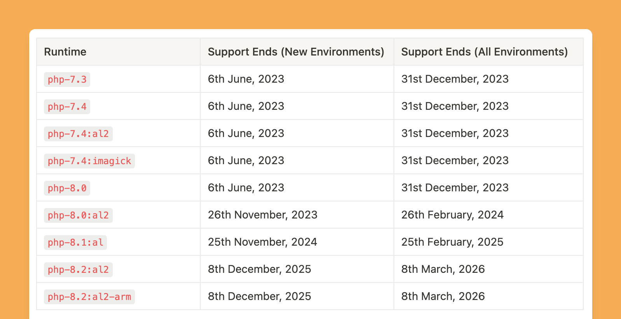This screenshot has height=319, width=621.
Task: Select the php-8.0:al2 runtime tag
Action: 78,215
